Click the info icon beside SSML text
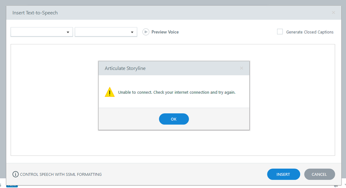Screen dimensions: 346x188 click(x=16, y=174)
